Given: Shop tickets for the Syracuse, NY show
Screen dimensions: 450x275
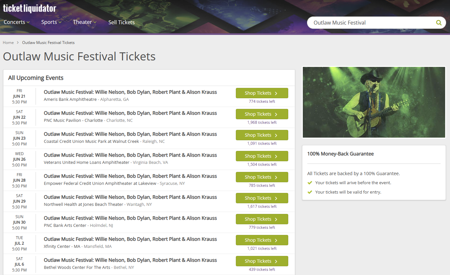Looking at the screenshot, I should click(262, 177).
